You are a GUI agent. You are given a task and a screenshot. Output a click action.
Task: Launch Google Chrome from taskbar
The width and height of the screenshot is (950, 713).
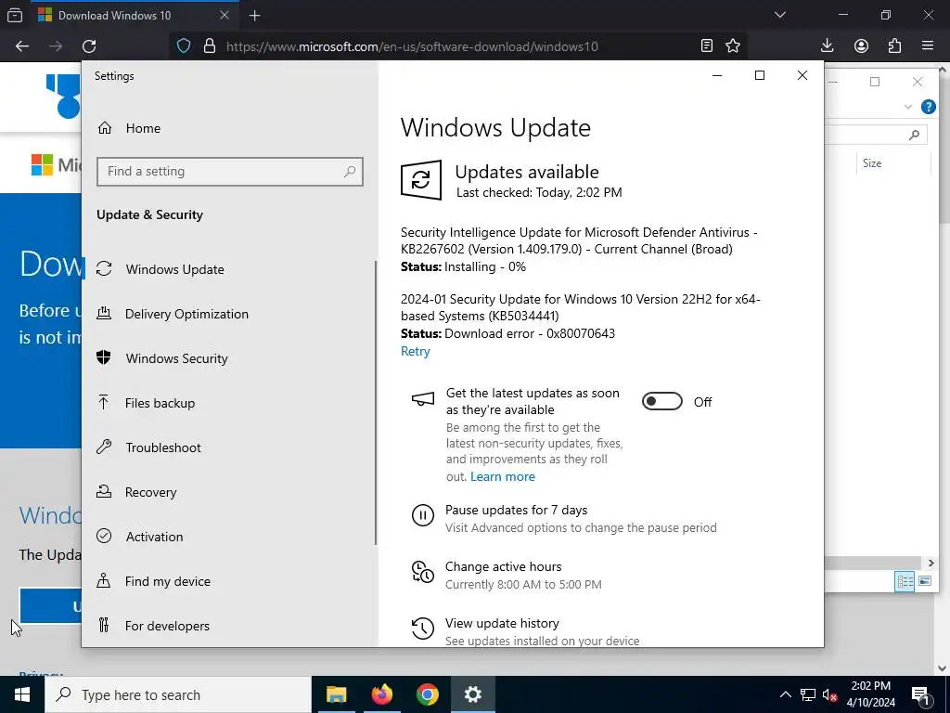pyautogui.click(x=427, y=694)
